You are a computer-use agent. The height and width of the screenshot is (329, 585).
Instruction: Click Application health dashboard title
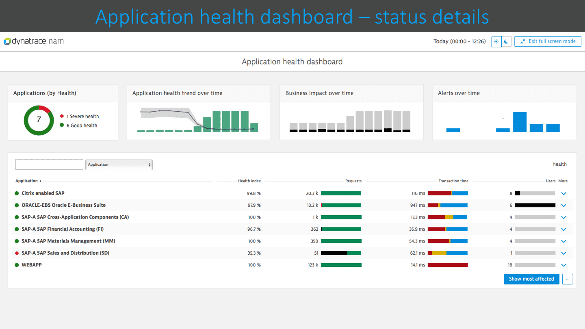click(x=292, y=62)
